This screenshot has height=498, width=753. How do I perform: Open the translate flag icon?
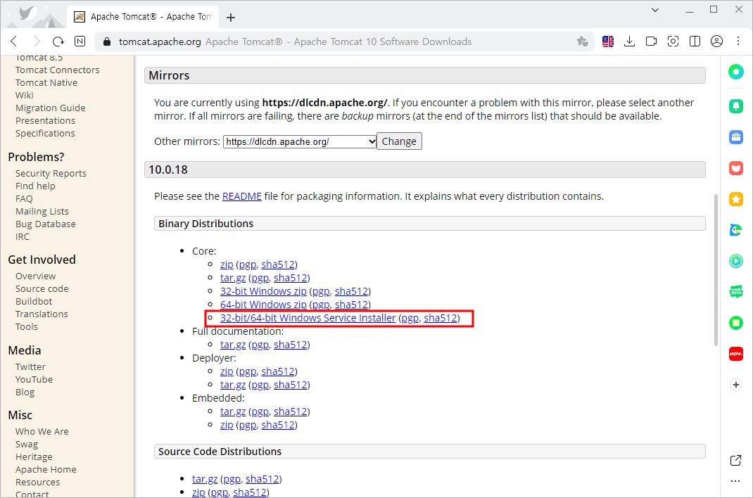coord(608,41)
